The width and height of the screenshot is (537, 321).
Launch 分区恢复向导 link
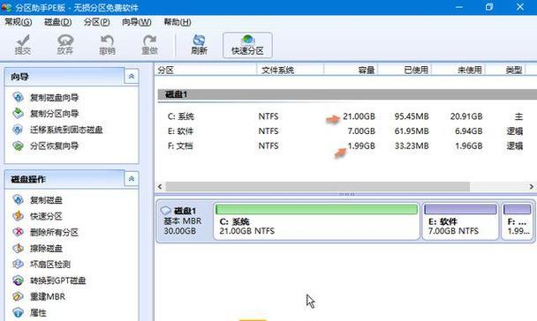pyautogui.click(x=54, y=146)
